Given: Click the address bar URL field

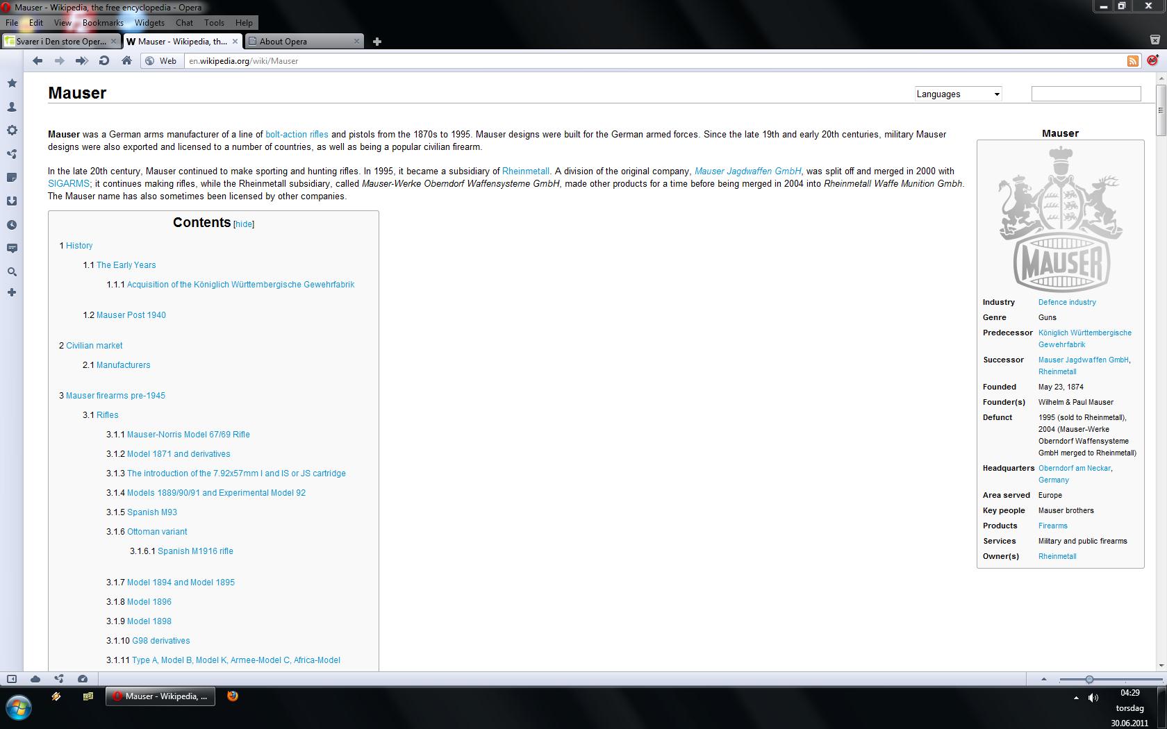Looking at the screenshot, I should coord(653,61).
